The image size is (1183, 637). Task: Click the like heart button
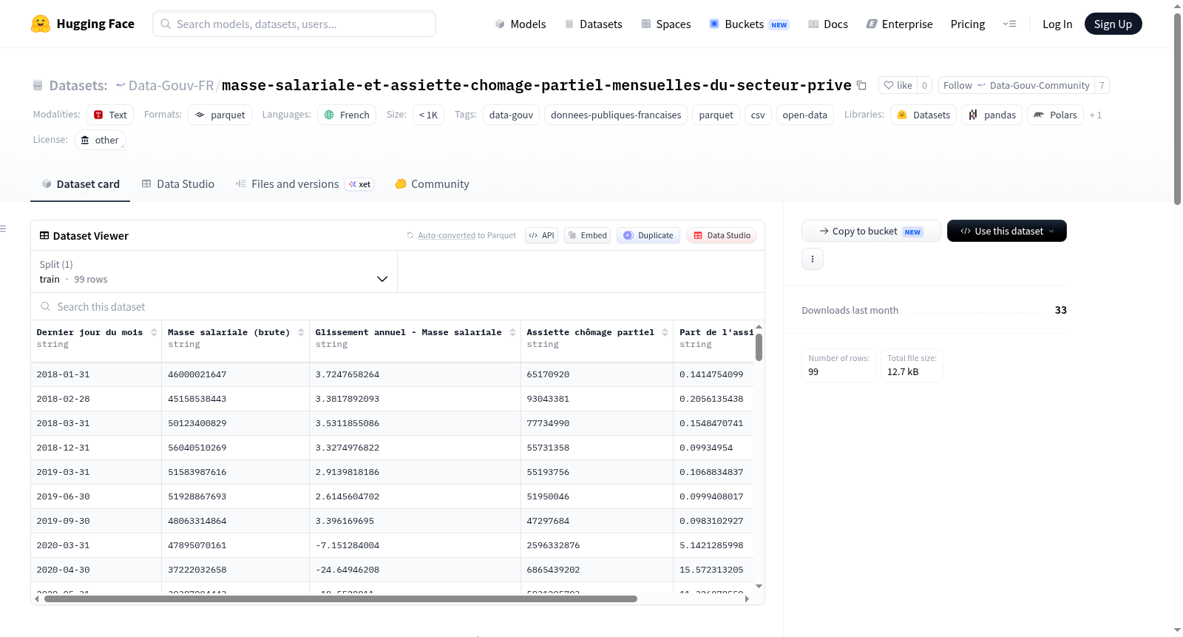(898, 85)
